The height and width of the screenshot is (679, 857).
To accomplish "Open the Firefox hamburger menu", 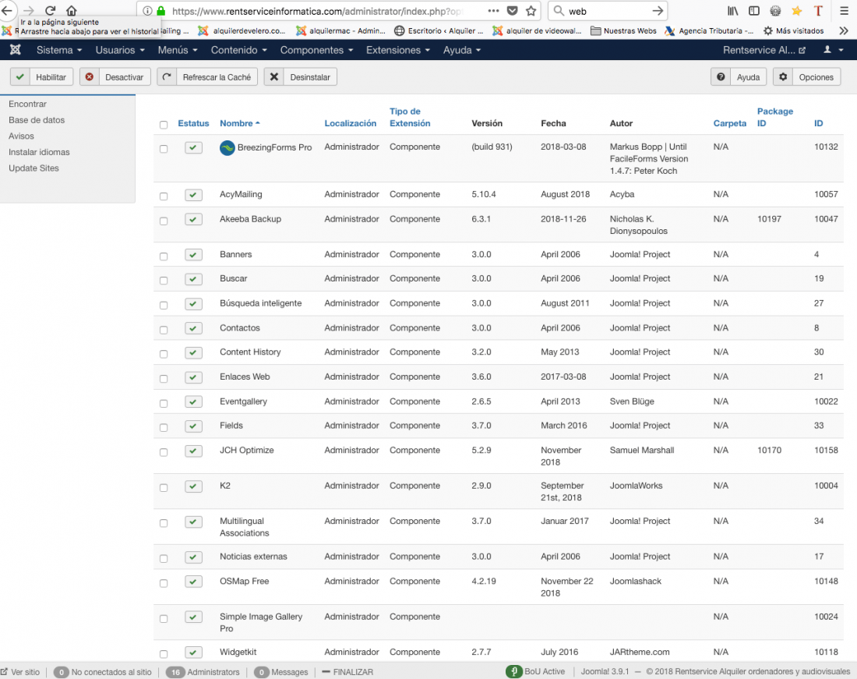I will pyautogui.click(x=844, y=11).
